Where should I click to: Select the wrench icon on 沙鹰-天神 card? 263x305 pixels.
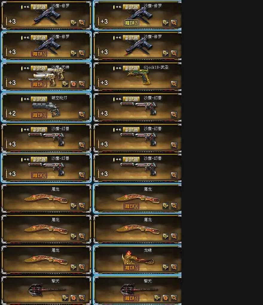65,84
